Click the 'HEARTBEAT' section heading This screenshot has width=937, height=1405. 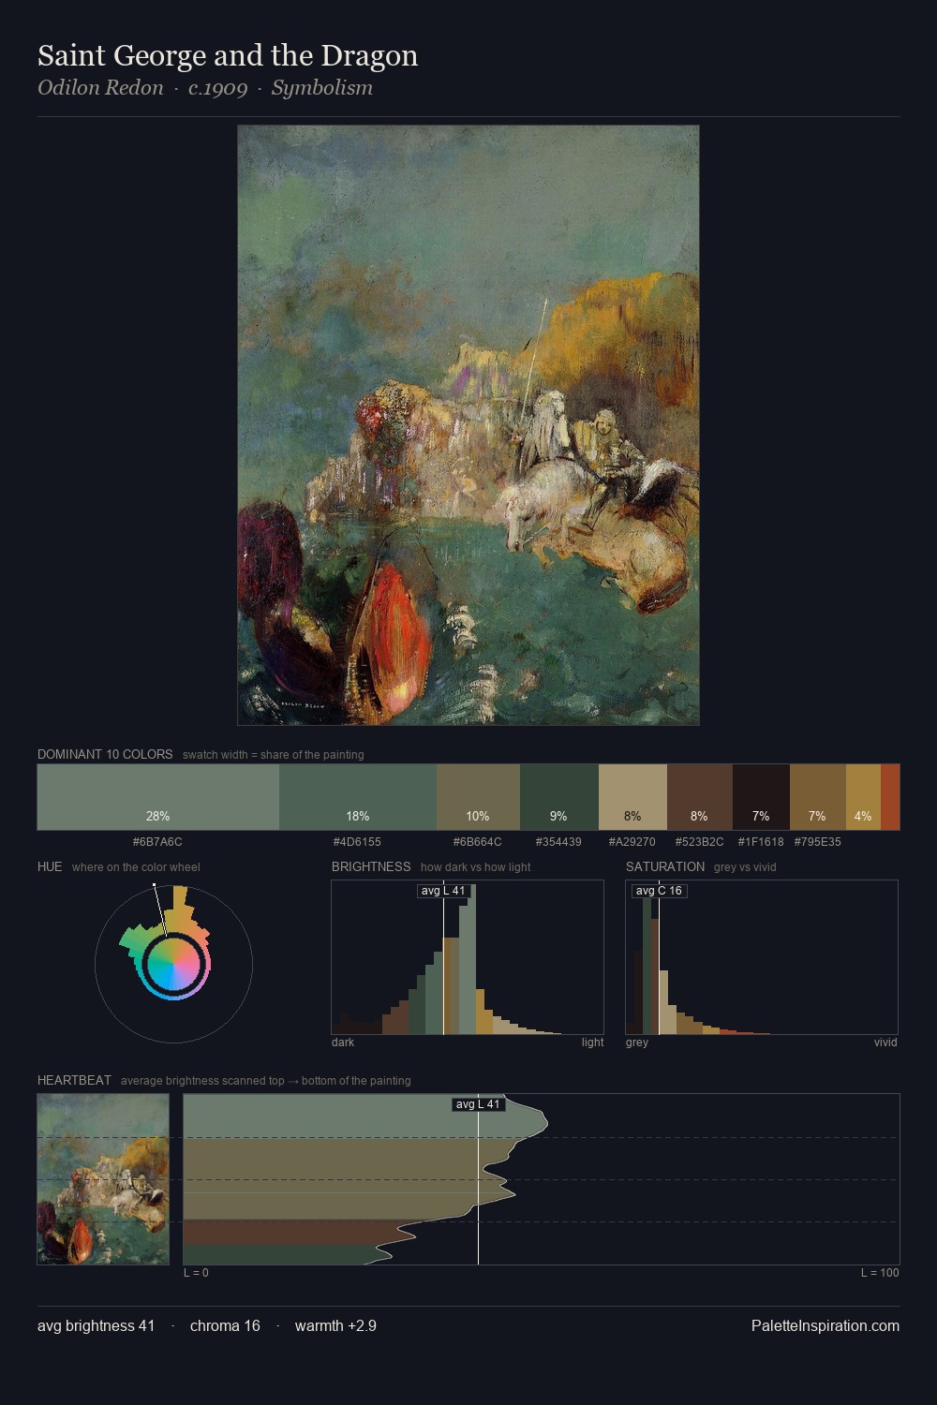74,1080
